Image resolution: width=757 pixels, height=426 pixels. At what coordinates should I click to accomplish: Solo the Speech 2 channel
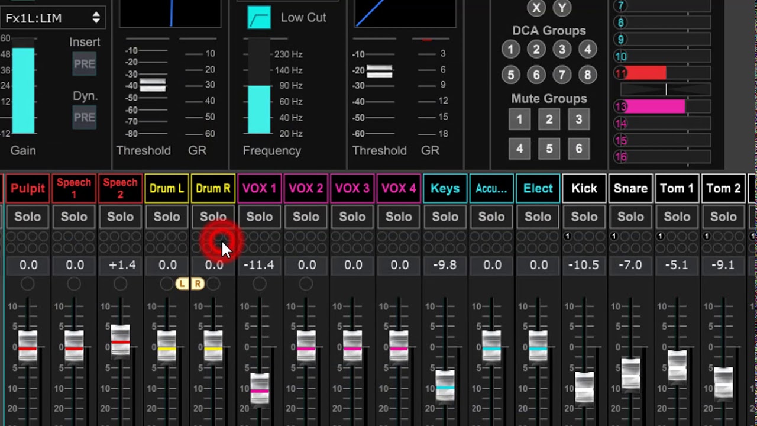tap(121, 217)
